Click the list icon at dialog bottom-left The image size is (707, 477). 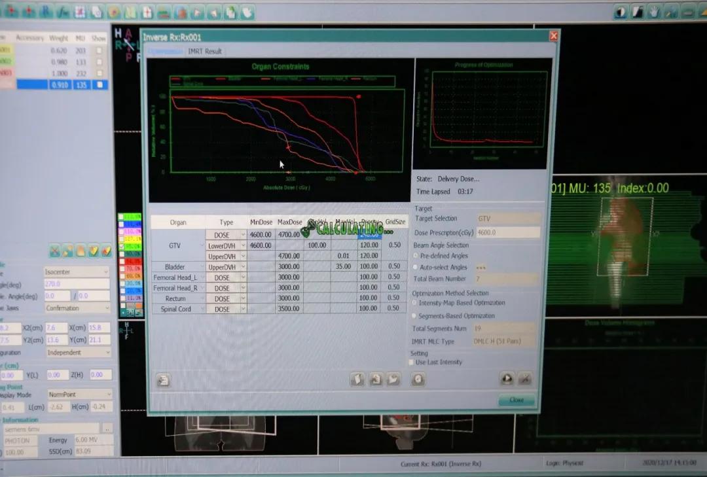point(163,380)
